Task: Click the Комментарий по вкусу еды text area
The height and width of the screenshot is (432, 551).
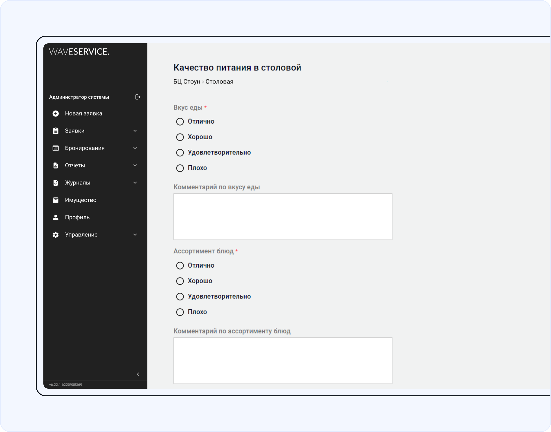Action: [x=283, y=217]
